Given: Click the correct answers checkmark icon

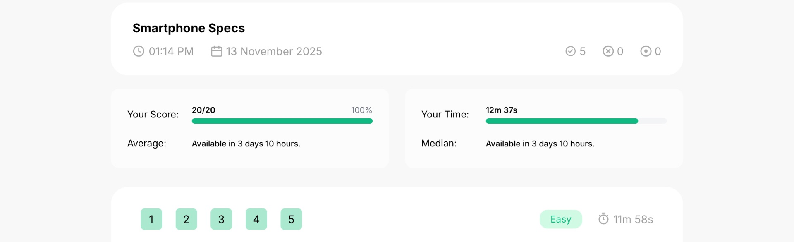Looking at the screenshot, I should pyautogui.click(x=571, y=51).
